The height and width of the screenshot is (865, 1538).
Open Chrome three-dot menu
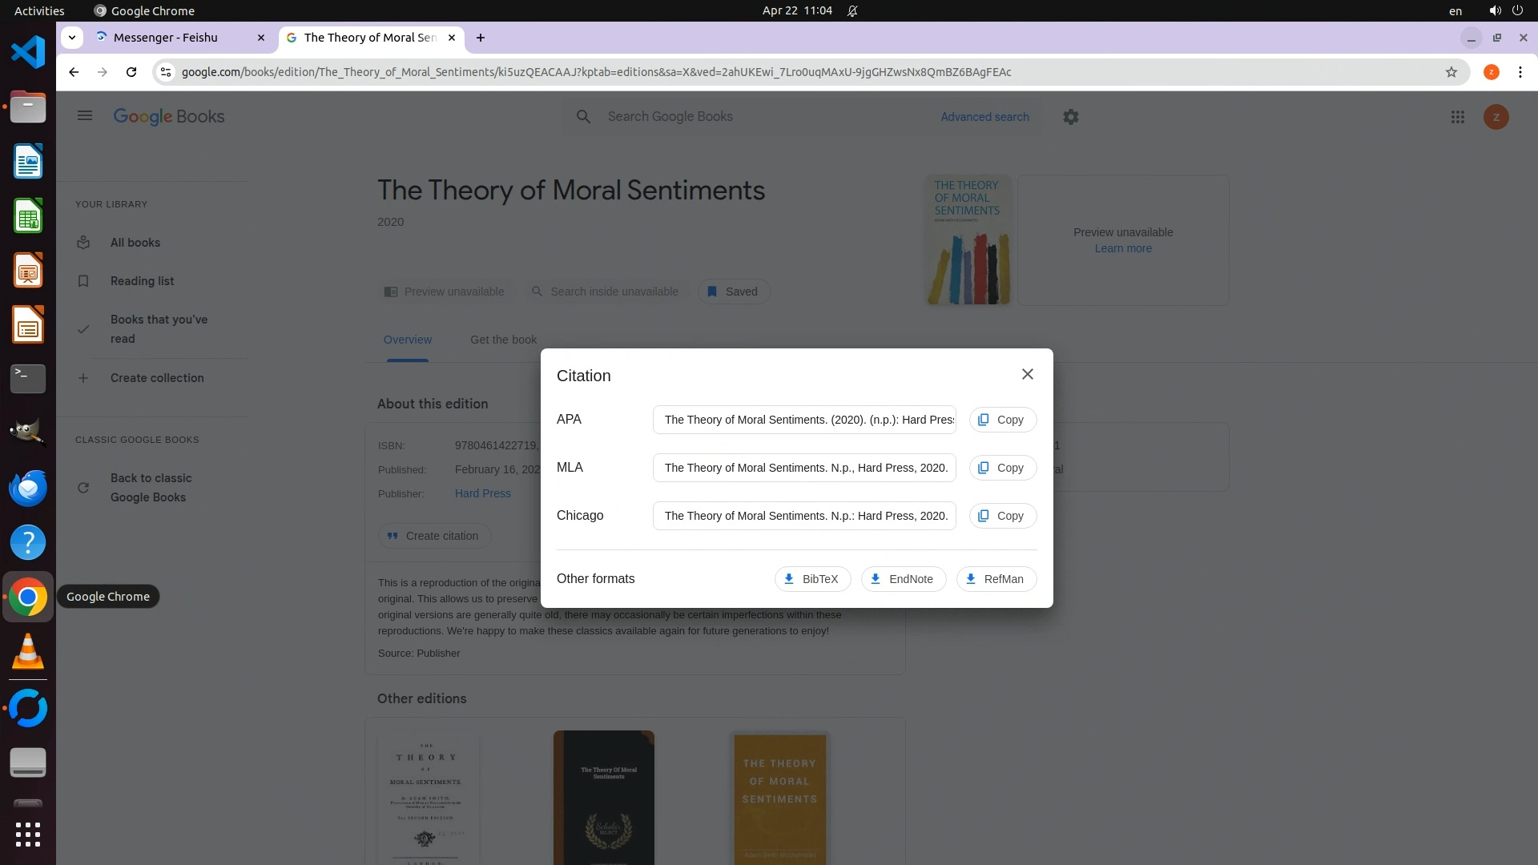[1520, 72]
